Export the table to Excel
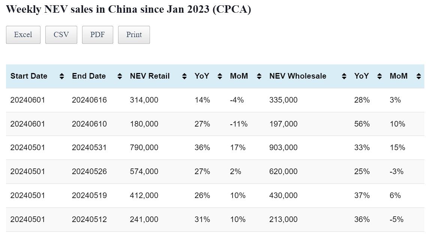 (23, 35)
